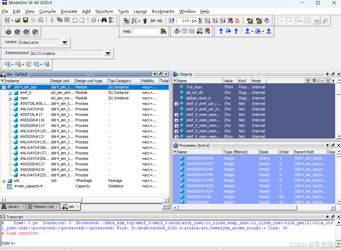Click the Paste clipboard icon
The height and width of the screenshot is (250, 341).
click(x=67, y=20)
